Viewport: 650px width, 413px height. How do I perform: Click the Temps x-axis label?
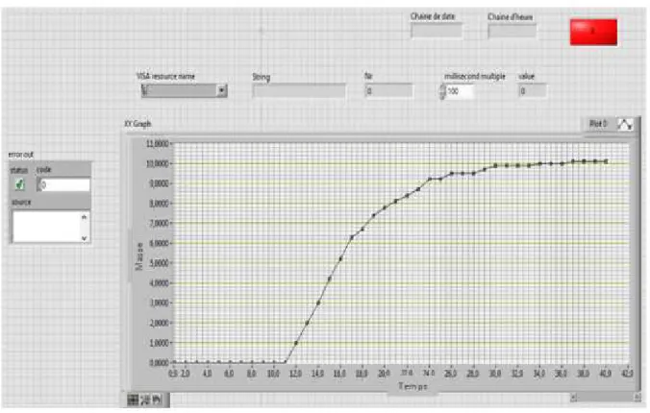[x=412, y=386]
